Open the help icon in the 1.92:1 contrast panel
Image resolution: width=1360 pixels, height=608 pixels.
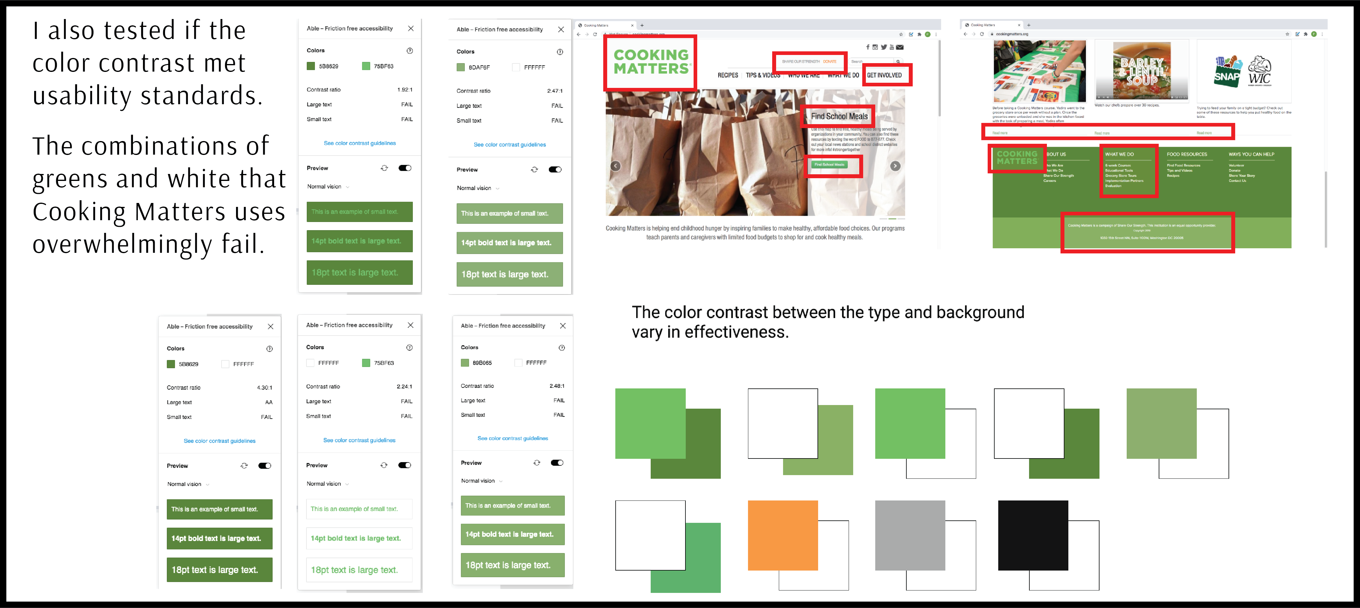410,51
